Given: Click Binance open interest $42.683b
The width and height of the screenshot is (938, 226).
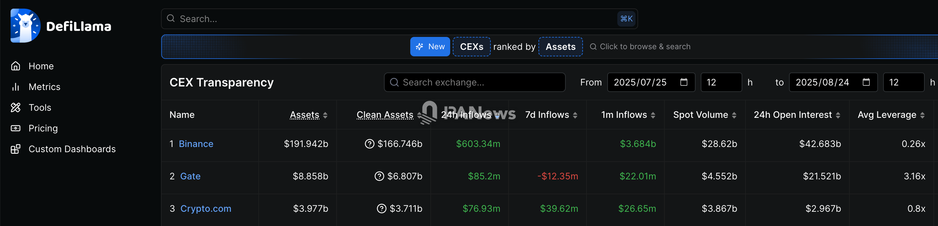Looking at the screenshot, I should pyautogui.click(x=820, y=144).
